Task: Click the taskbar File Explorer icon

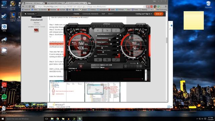Action: pos(52,119)
